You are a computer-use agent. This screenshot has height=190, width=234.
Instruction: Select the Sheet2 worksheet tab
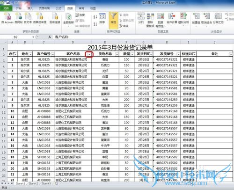coord(33,183)
